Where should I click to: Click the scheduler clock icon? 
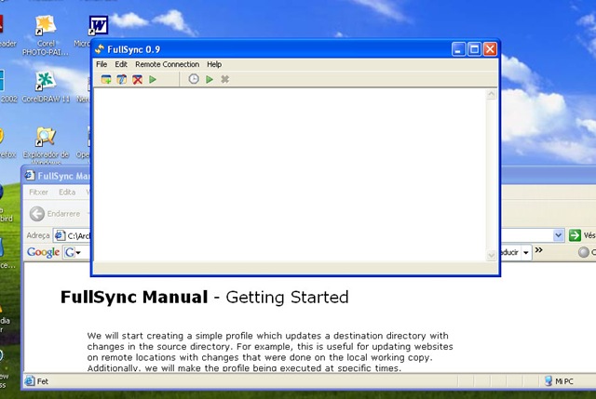tap(194, 79)
